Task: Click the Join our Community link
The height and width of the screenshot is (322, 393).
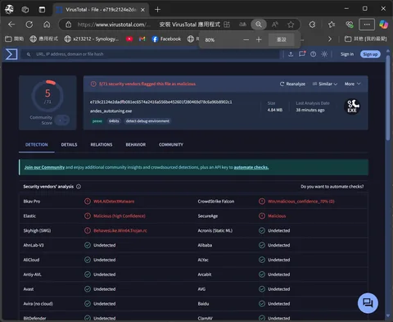Action: coord(44,167)
